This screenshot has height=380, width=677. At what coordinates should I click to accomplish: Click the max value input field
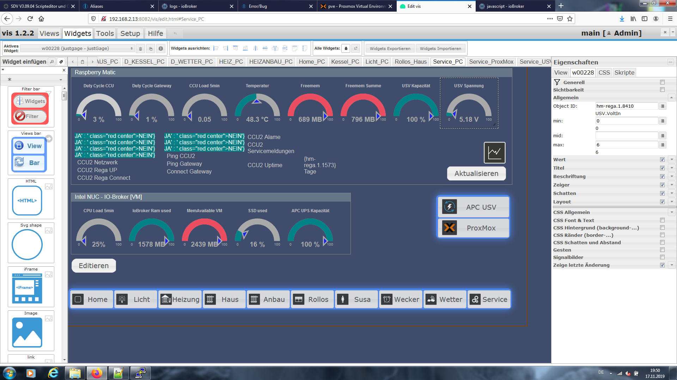click(x=626, y=145)
